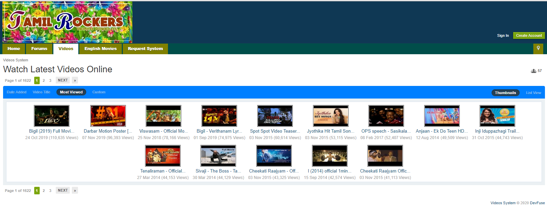The image size is (547, 209).
Task: Open top 'Page 1 of 1622' page jump
Action: pos(18,80)
